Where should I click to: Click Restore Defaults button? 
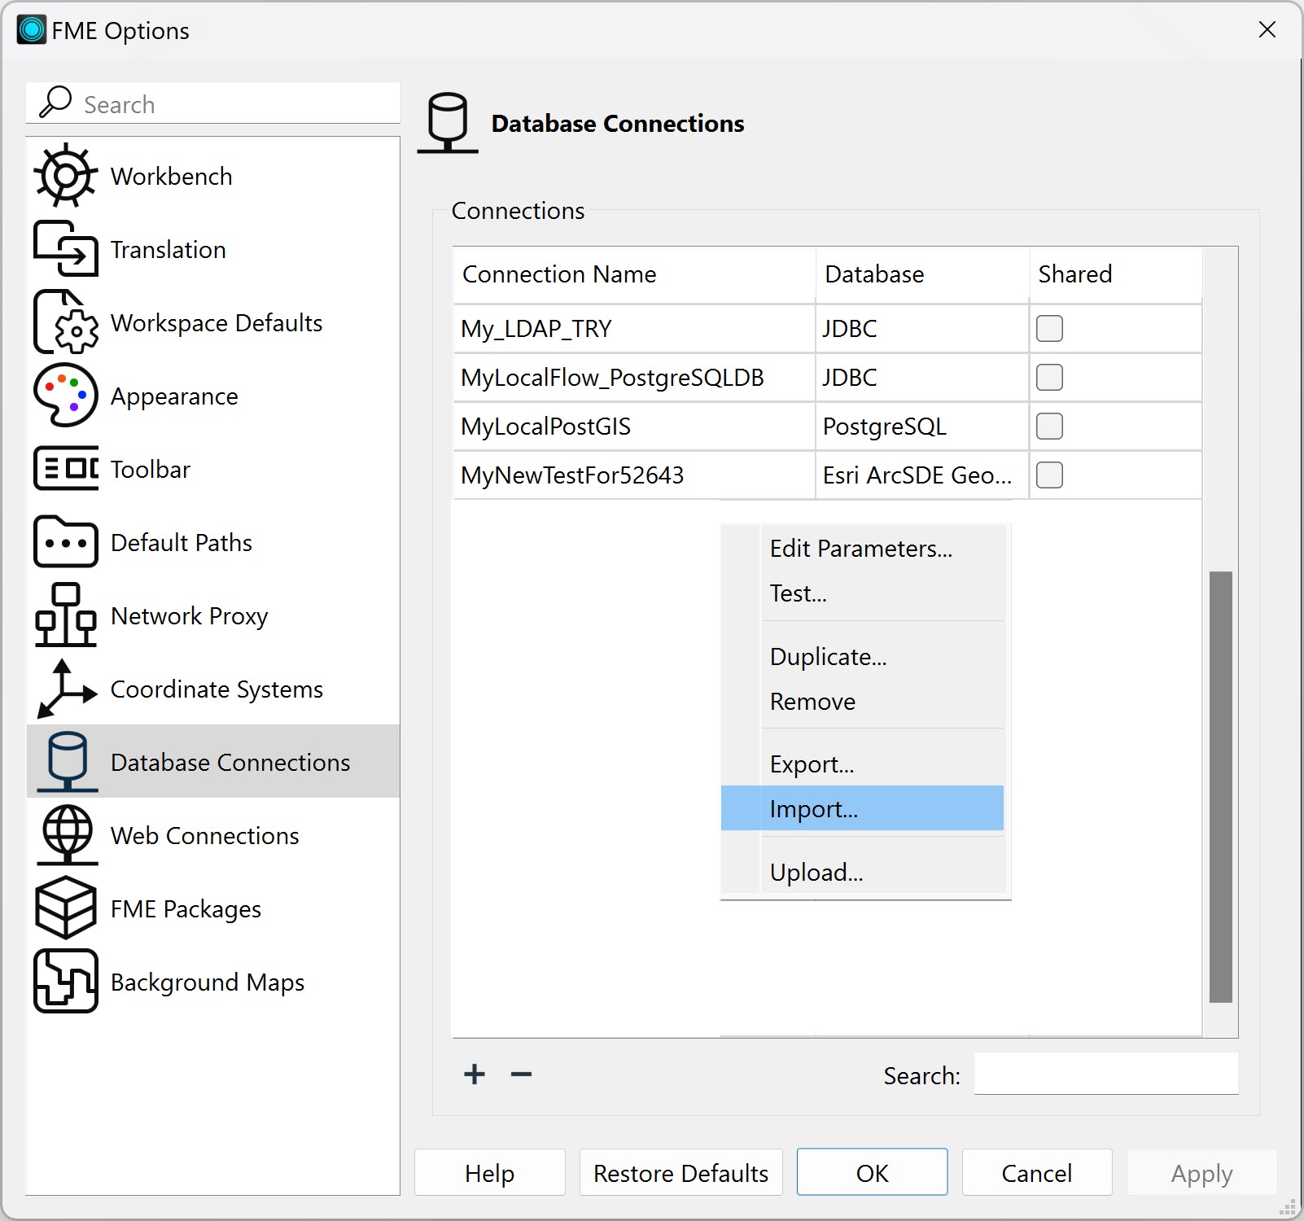[x=680, y=1173]
